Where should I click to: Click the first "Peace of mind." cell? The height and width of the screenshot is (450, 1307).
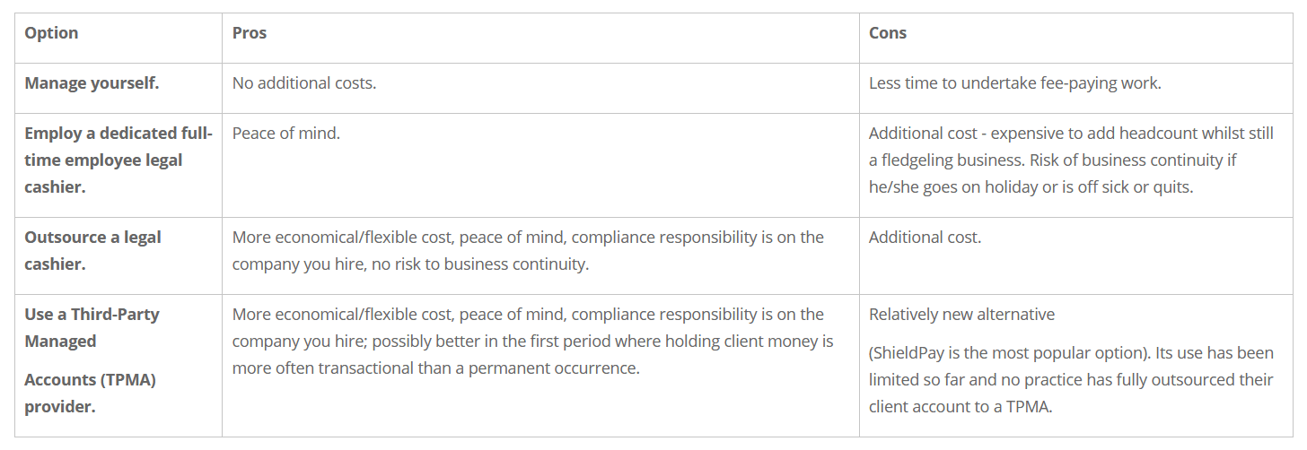(286, 134)
